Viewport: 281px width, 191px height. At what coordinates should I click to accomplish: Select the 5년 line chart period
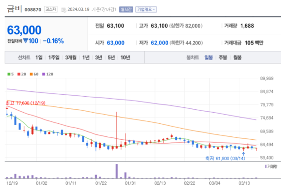point(111,58)
